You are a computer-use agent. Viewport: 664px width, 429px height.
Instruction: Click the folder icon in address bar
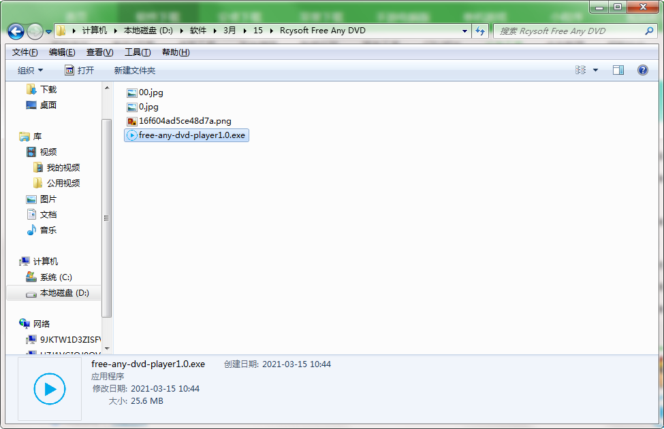61,31
